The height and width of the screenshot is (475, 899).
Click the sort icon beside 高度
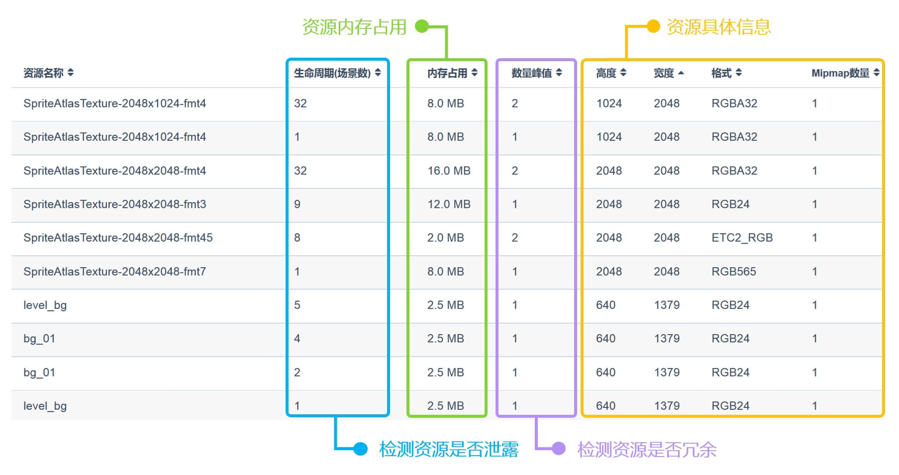[623, 73]
